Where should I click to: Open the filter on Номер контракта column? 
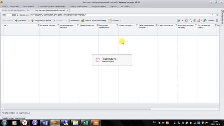point(137,25)
